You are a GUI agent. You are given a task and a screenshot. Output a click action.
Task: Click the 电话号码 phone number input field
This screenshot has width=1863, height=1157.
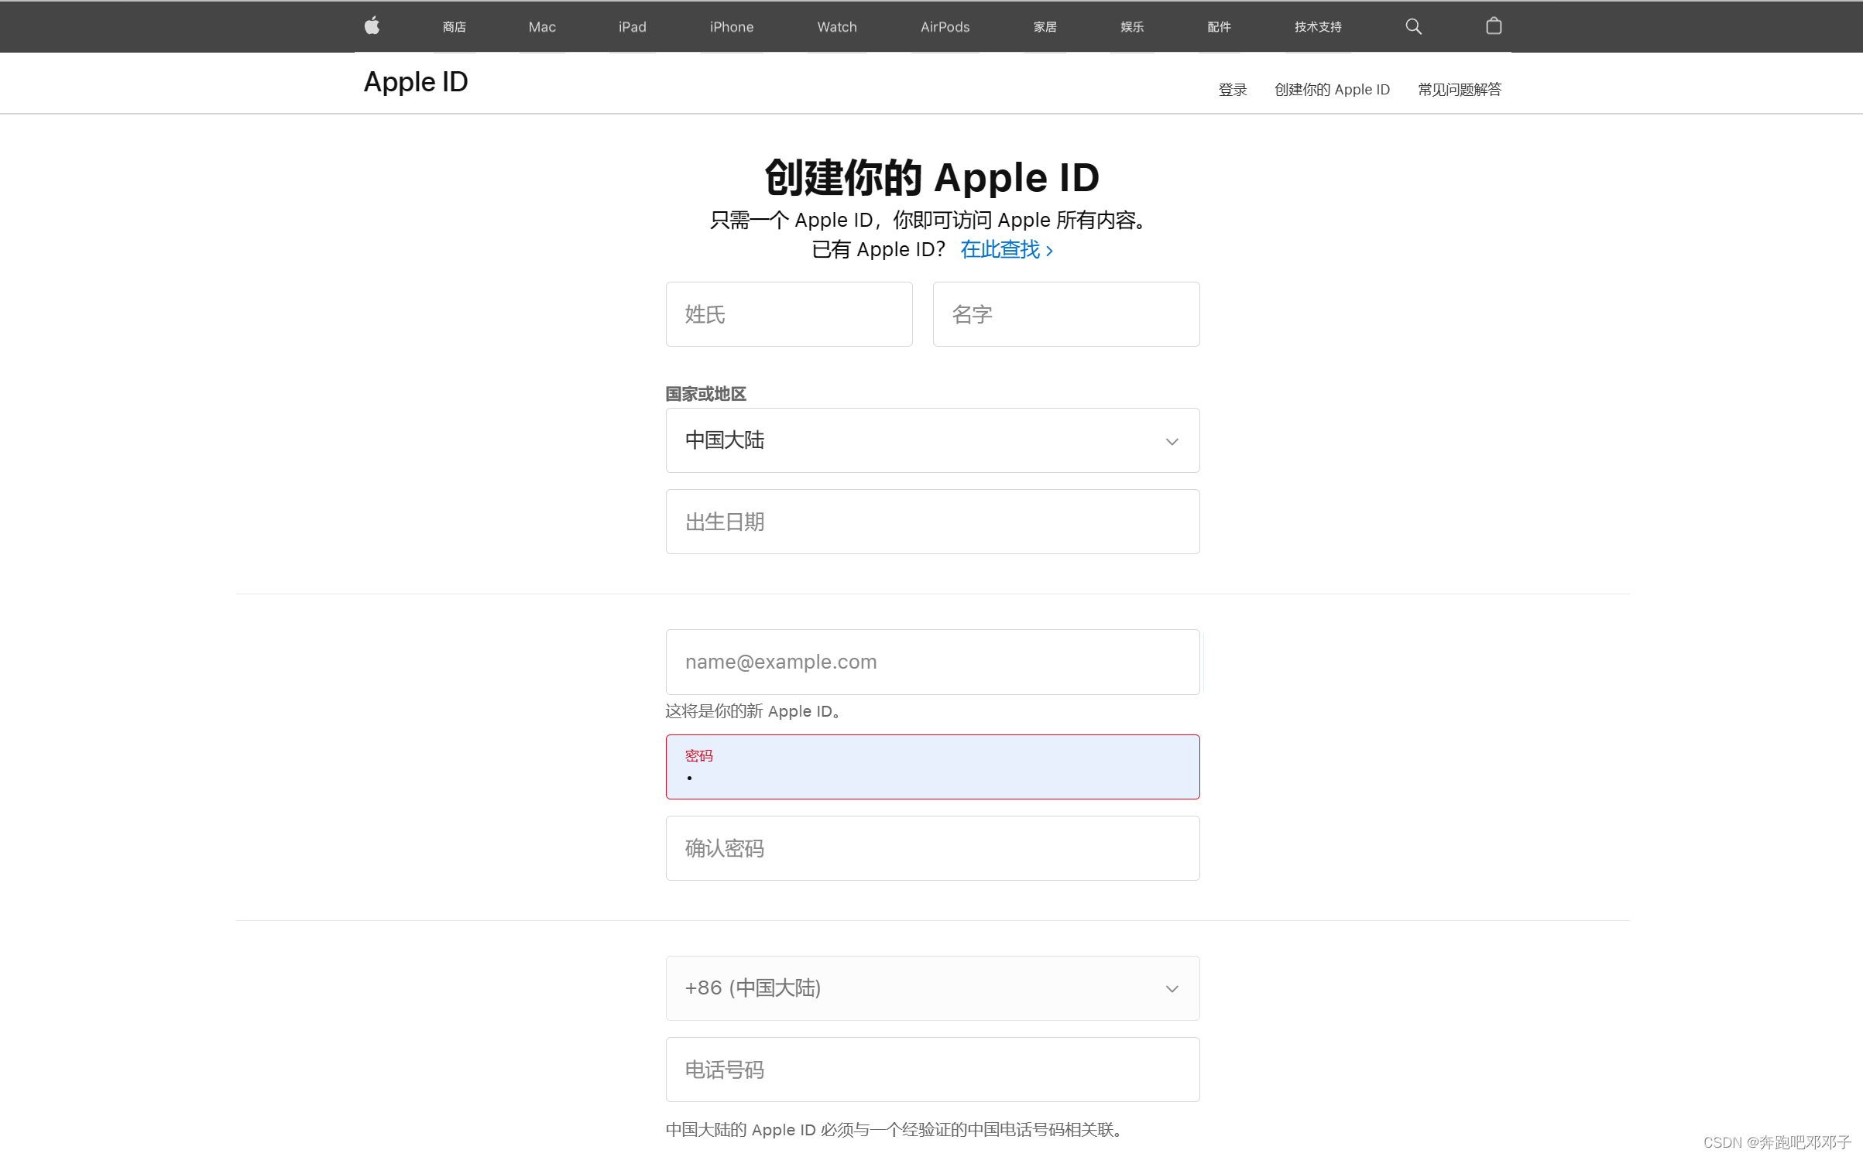(932, 1069)
